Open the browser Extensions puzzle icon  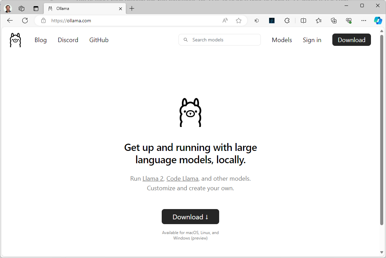click(287, 21)
